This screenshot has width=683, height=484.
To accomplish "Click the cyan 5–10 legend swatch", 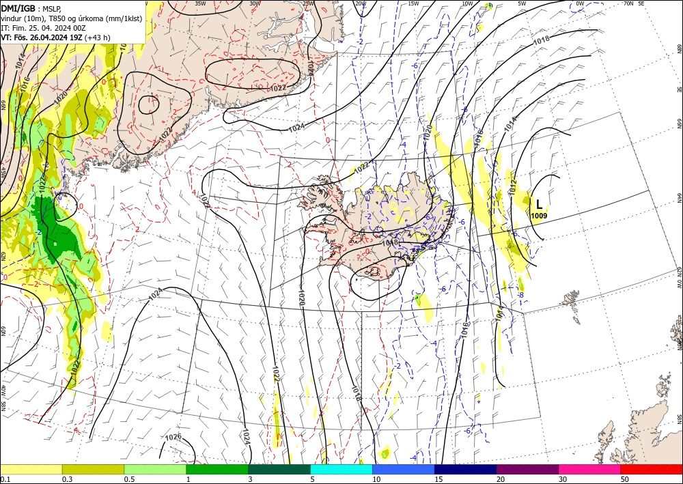I will [341, 469].
